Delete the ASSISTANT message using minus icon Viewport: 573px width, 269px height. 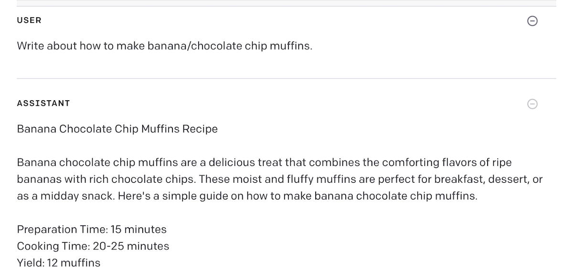pos(532,103)
